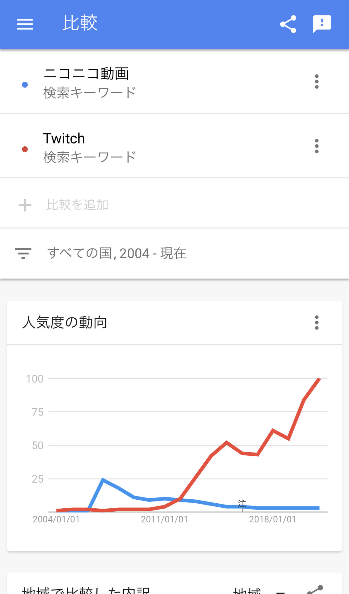
Task: Open filter すべての国, 2004 - 現在
Action: click(117, 253)
